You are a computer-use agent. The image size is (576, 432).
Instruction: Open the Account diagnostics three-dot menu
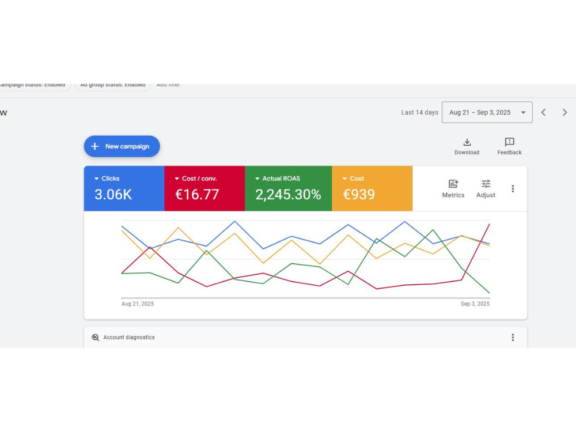click(x=513, y=337)
